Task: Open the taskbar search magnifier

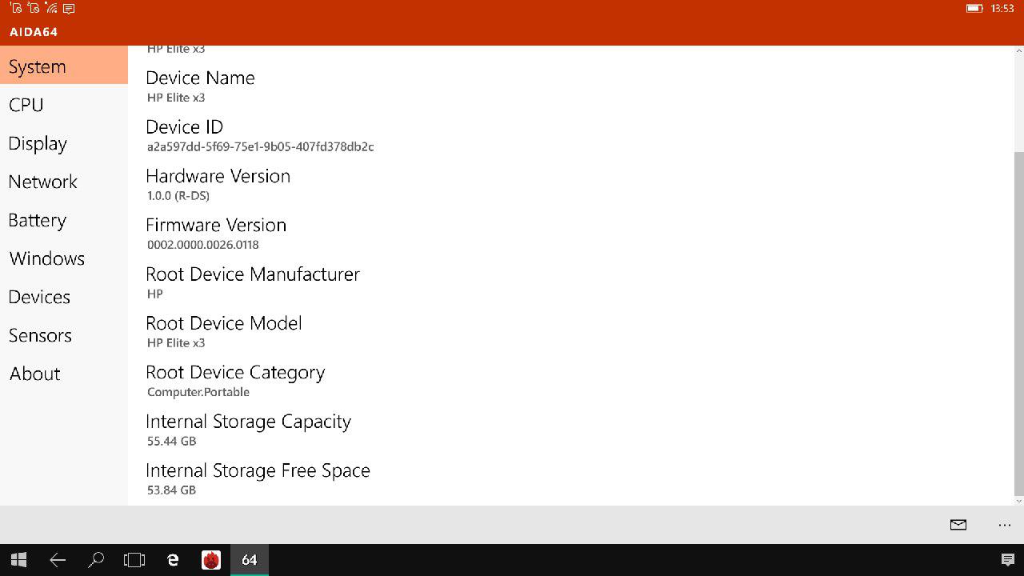Action: click(x=96, y=560)
